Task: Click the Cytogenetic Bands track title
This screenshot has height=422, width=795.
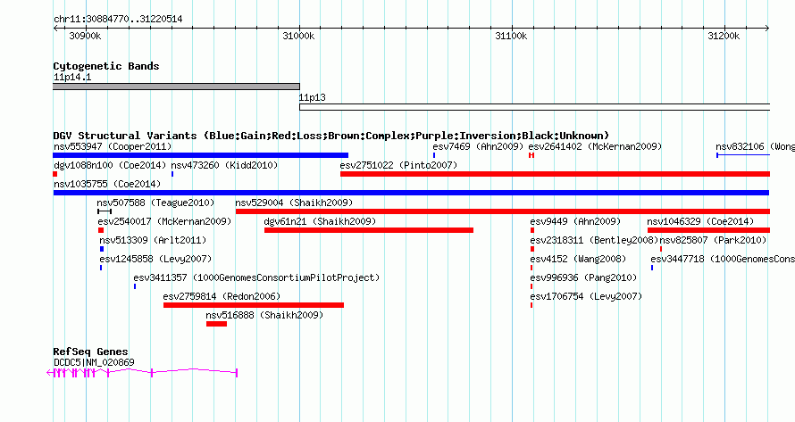Action: (x=106, y=66)
